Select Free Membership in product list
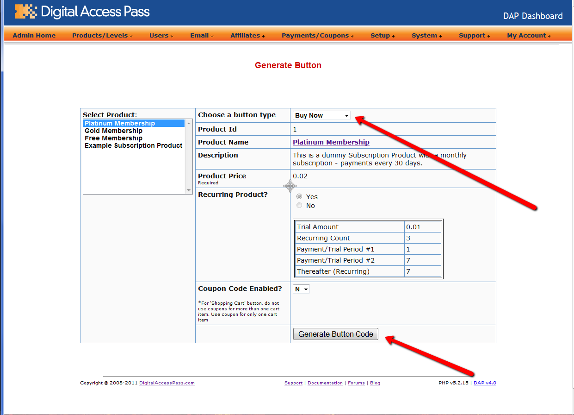Viewport: 574px width, 415px height. [x=113, y=138]
